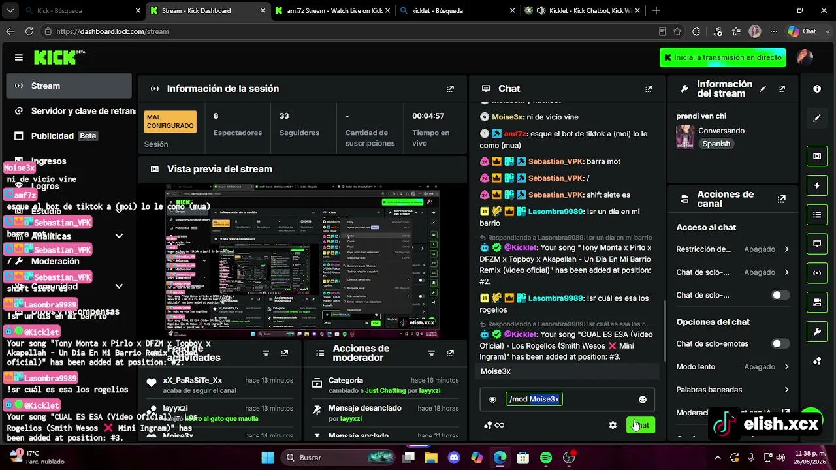
Task: Switch to the kicklet - Búsqueda tab
Action: pyautogui.click(x=457, y=10)
